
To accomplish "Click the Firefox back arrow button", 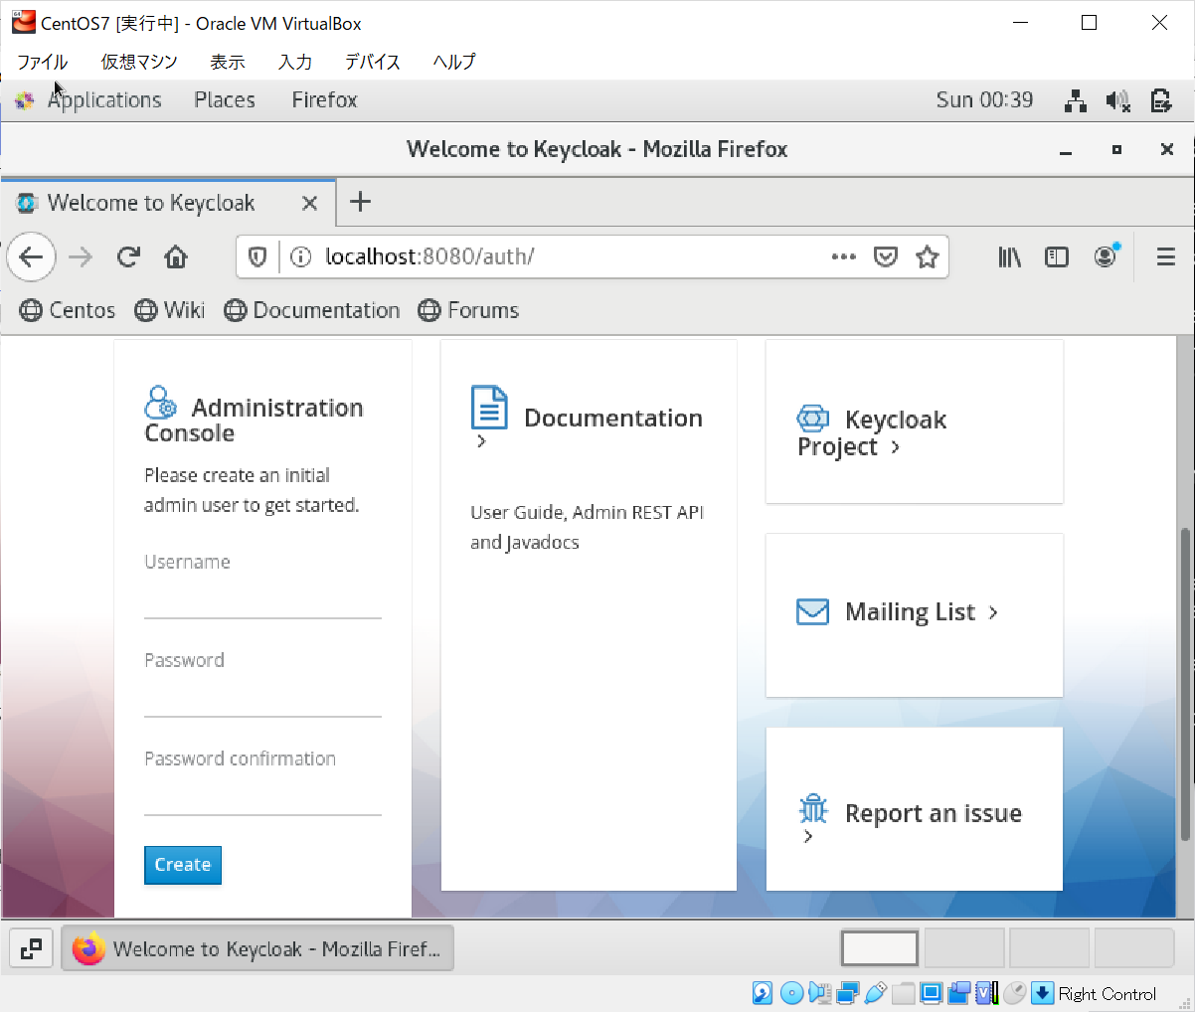I will [31, 257].
